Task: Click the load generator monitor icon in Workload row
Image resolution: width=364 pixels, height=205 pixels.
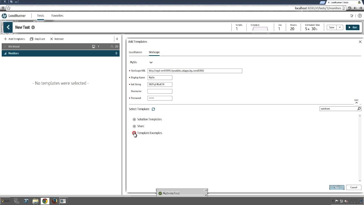Action: click(x=94, y=46)
